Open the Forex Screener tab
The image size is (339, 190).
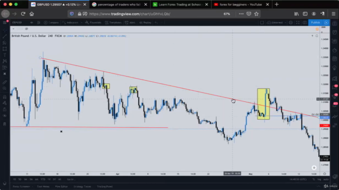(21, 186)
